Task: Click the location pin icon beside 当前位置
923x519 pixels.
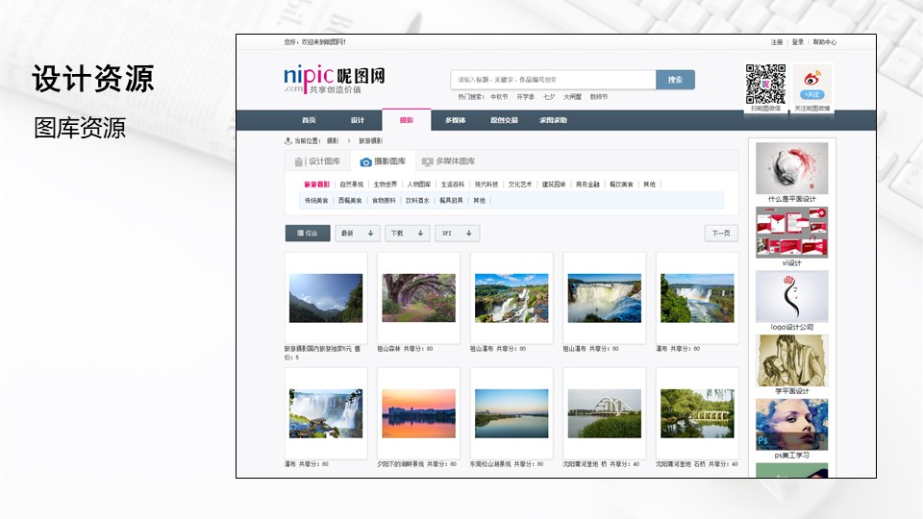Action: [x=287, y=140]
